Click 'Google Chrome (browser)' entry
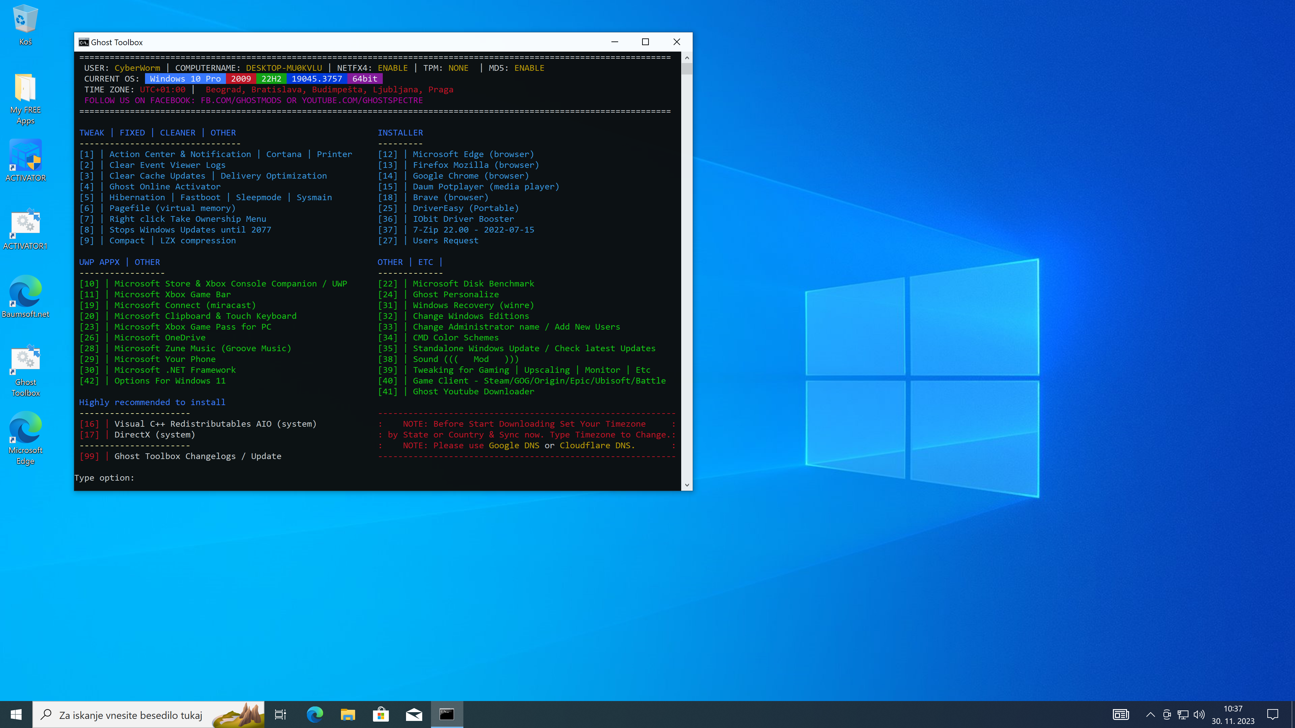 (x=470, y=176)
